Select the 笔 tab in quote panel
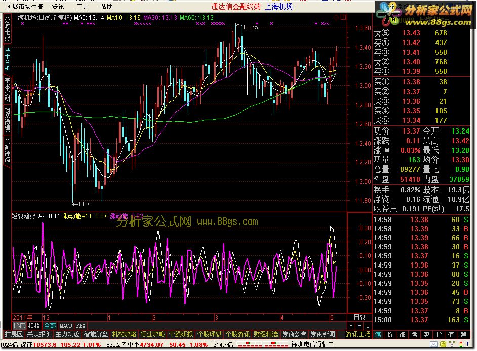Viewport: 477px width, 351px height. [378, 334]
